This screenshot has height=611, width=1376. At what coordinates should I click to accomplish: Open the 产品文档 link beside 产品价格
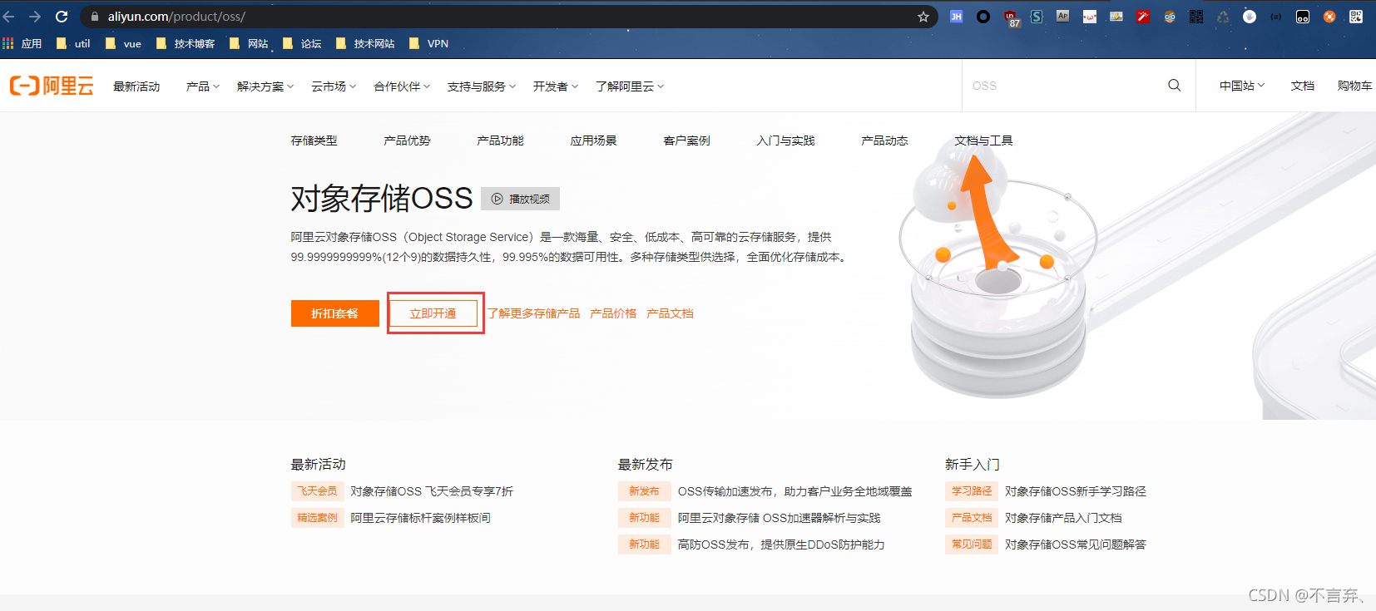click(670, 313)
